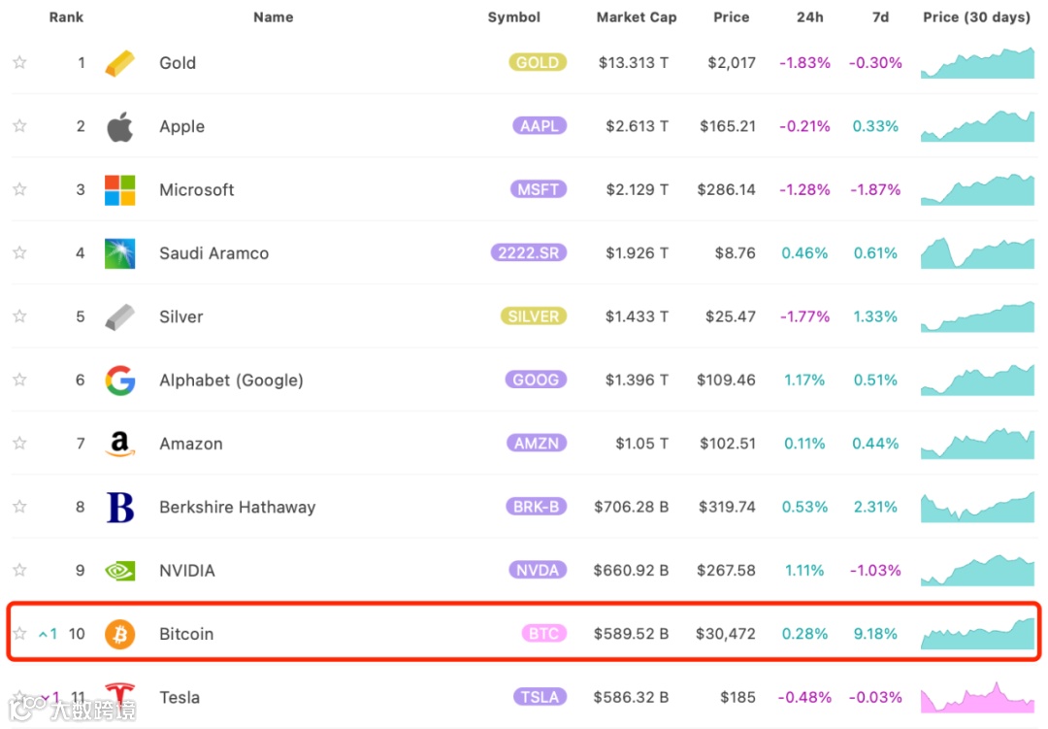Open the Tesla name link
This screenshot has height=729, width=1048.
180,697
